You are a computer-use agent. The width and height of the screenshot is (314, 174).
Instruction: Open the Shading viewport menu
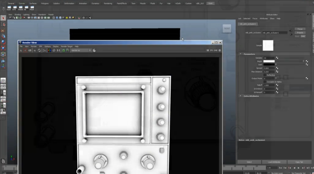18,14
